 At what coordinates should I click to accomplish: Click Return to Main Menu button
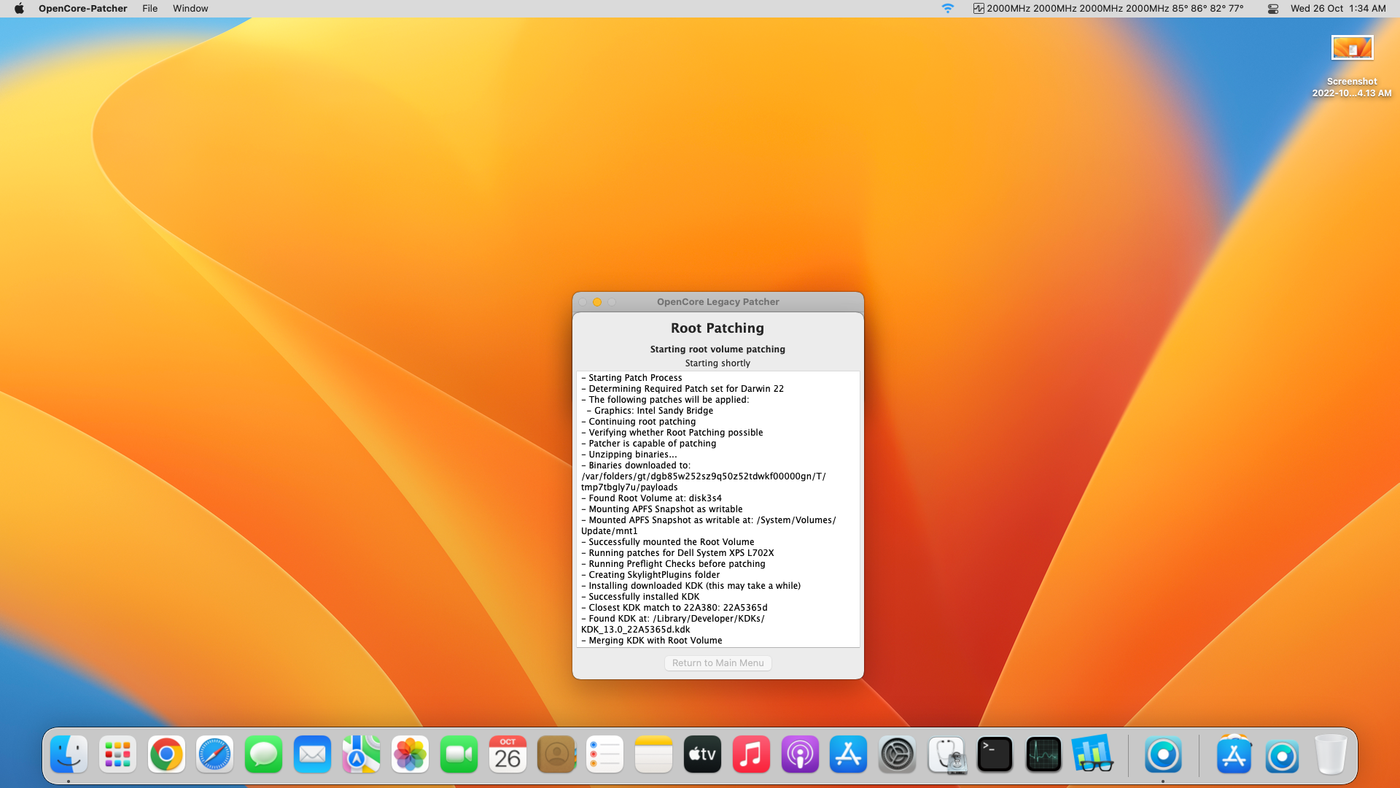pos(717,663)
